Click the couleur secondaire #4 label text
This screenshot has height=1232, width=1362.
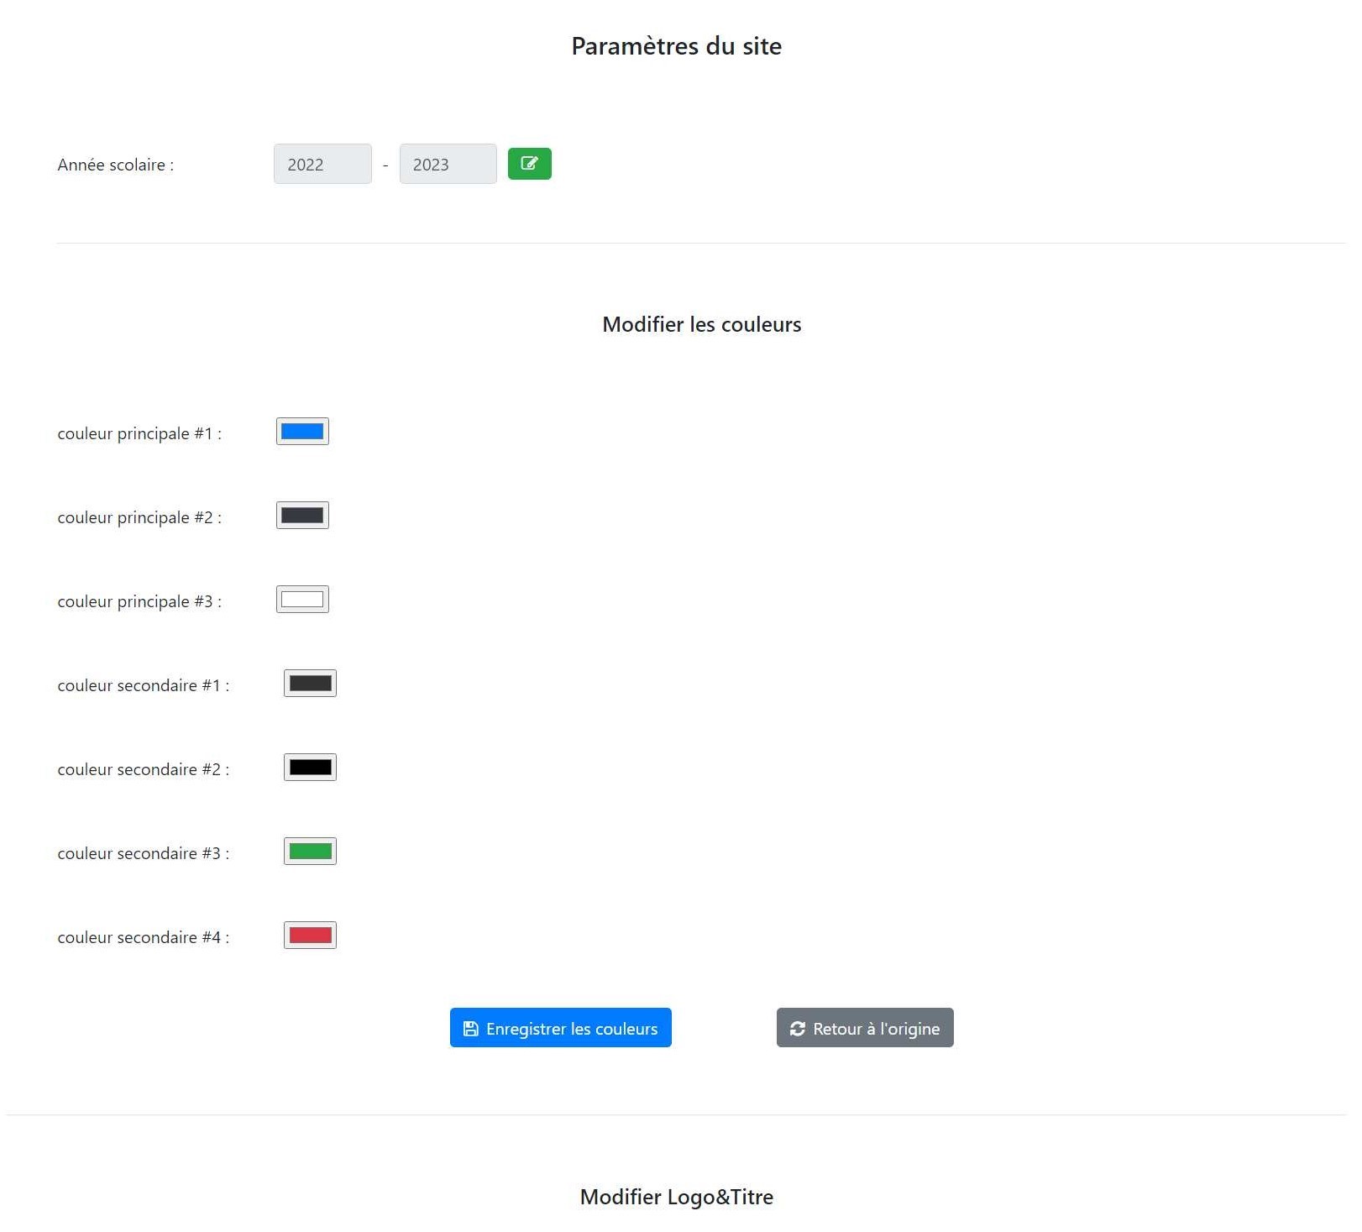point(143,938)
